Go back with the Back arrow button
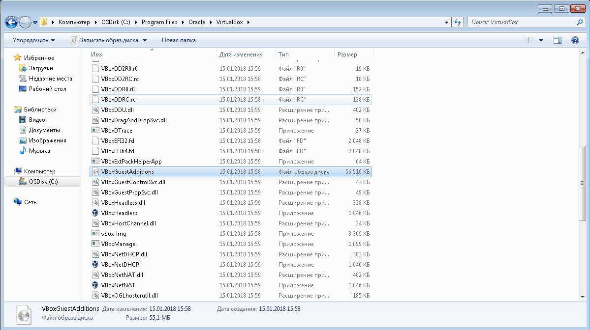Screen dimensions: 590x330 point(11,22)
